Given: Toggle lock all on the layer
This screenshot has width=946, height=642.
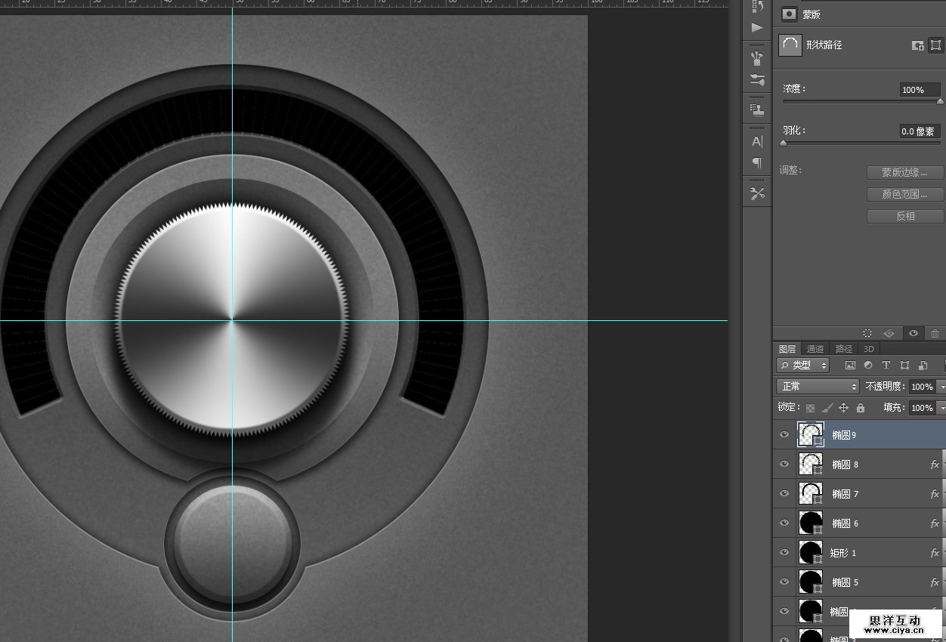Looking at the screenshot, I should (x=861, y=408).
